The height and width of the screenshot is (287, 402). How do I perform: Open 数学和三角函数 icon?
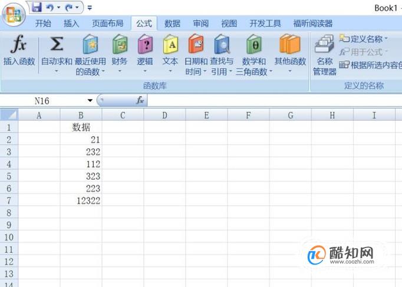254,44
